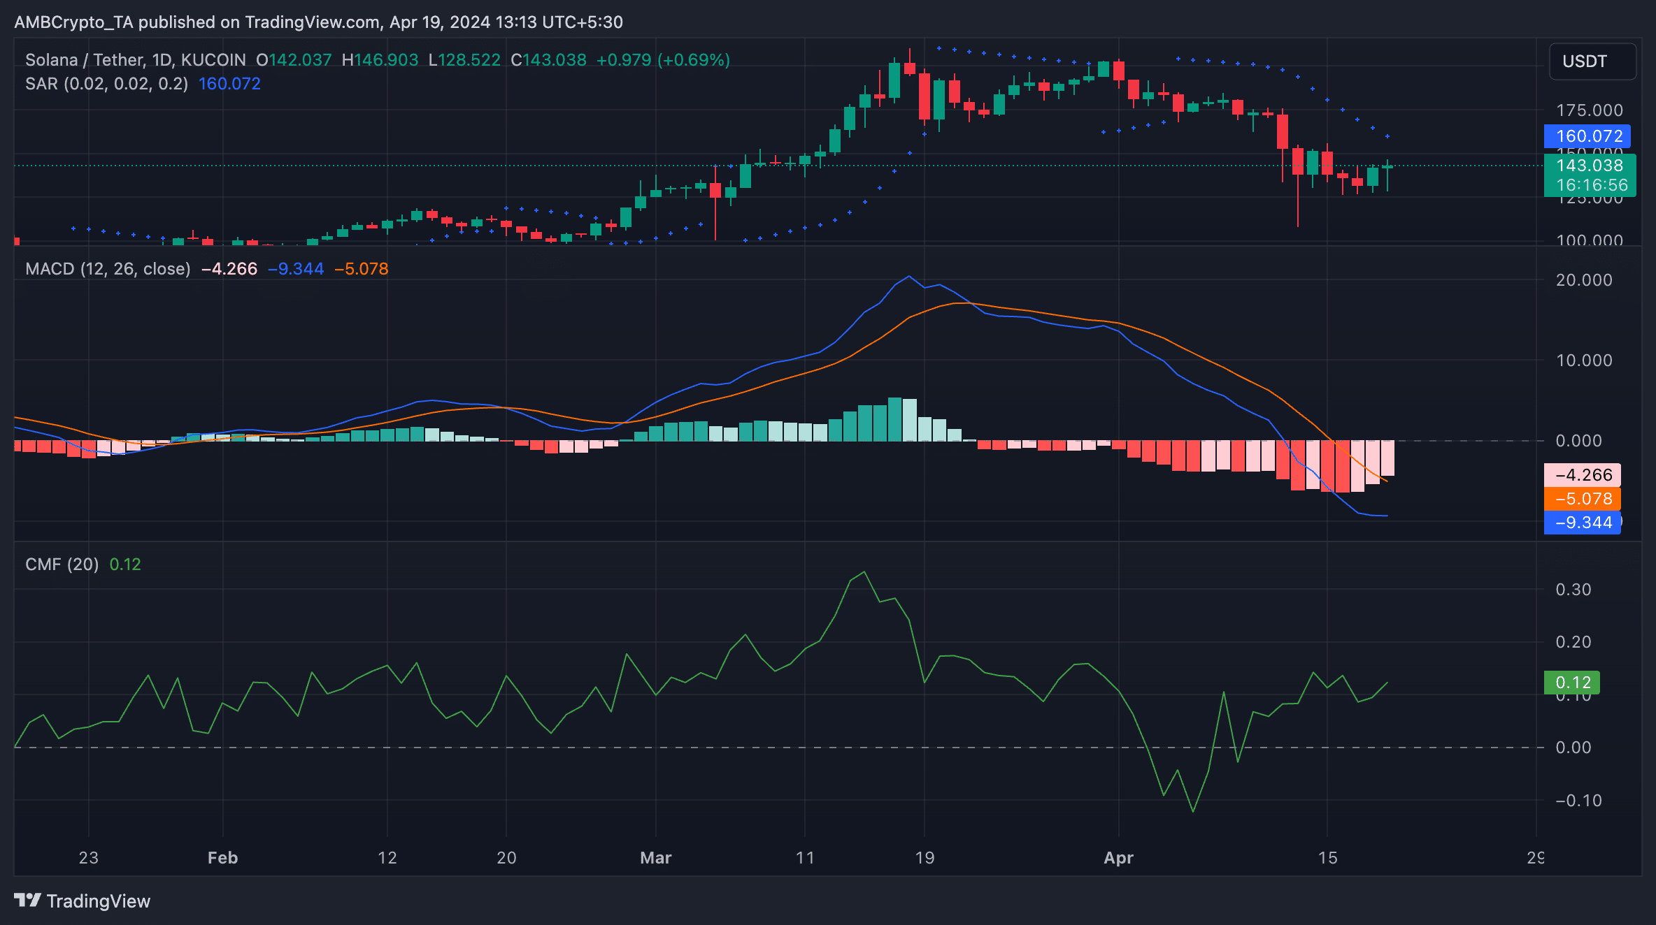Click the Apr date on time axis
This screenshot has height=925, width=1656.
[x=1118, y=858]
